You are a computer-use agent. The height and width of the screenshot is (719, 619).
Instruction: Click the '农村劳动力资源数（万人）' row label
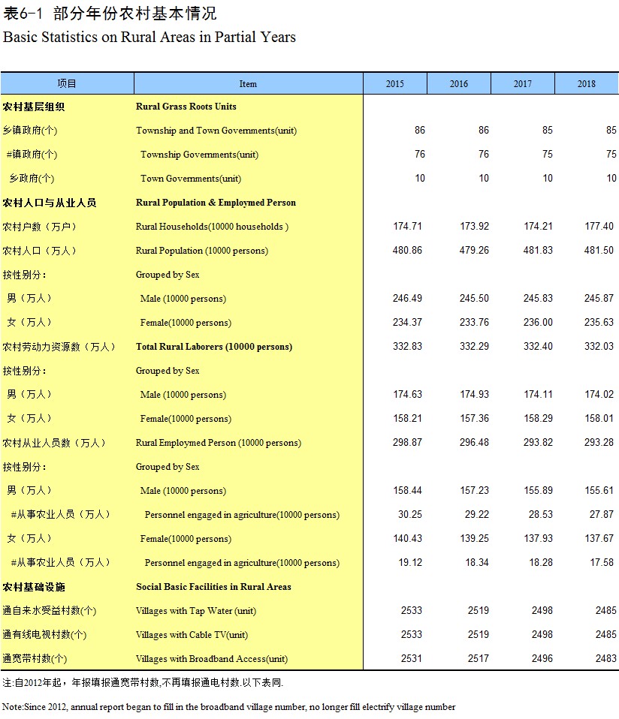point(59,347)
